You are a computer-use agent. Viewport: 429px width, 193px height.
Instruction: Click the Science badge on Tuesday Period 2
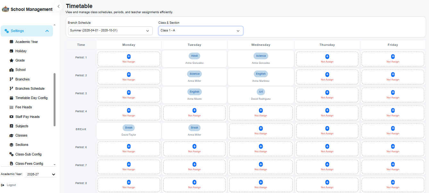click(x=194, y=74)
